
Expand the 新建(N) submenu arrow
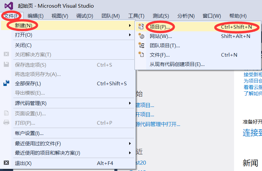pyautogui.click(x=130, y=25)
